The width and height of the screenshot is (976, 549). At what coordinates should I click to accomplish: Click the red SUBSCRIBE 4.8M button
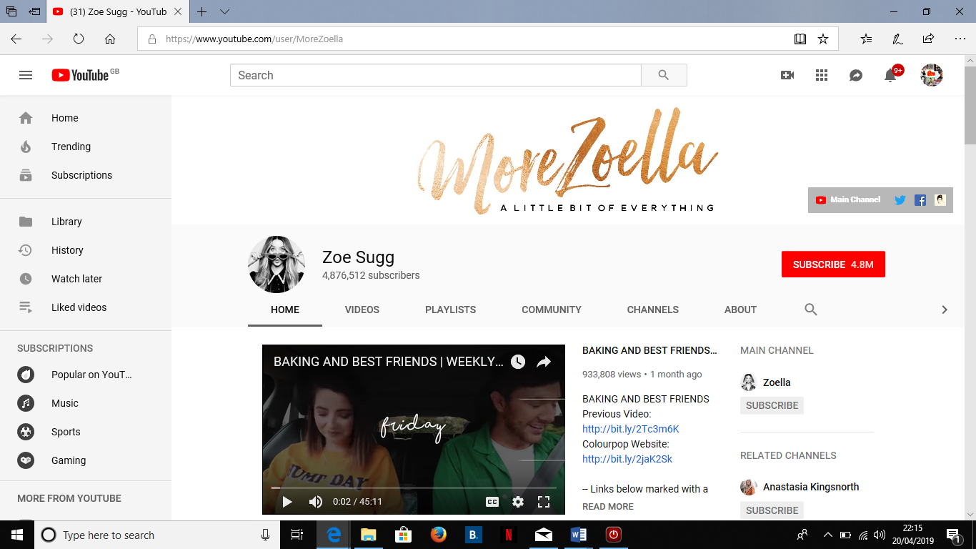coord(833,264)
